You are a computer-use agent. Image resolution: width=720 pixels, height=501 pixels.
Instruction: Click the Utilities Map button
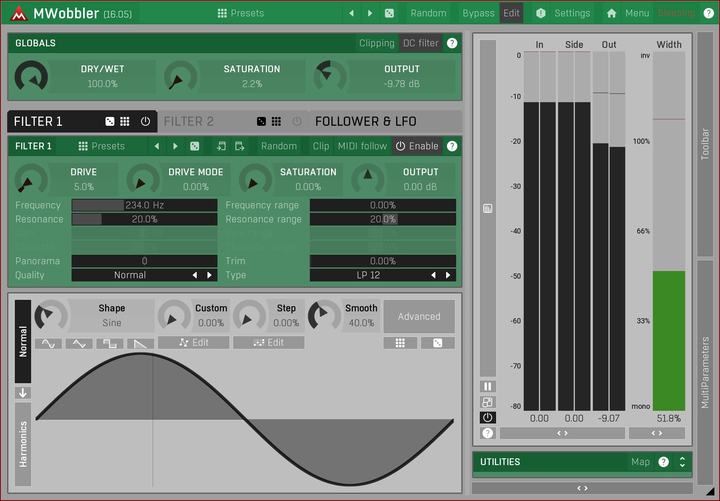tap(640, 462)
